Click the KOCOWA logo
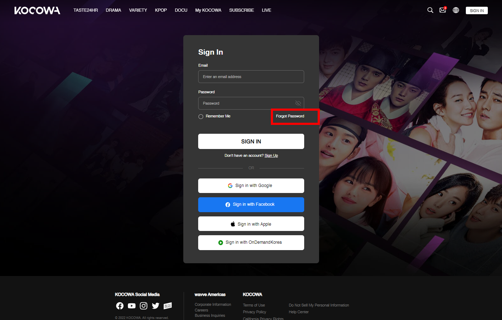Image resolution: width=502 pixels, height=320 pixels. click(x=37, y=11)
